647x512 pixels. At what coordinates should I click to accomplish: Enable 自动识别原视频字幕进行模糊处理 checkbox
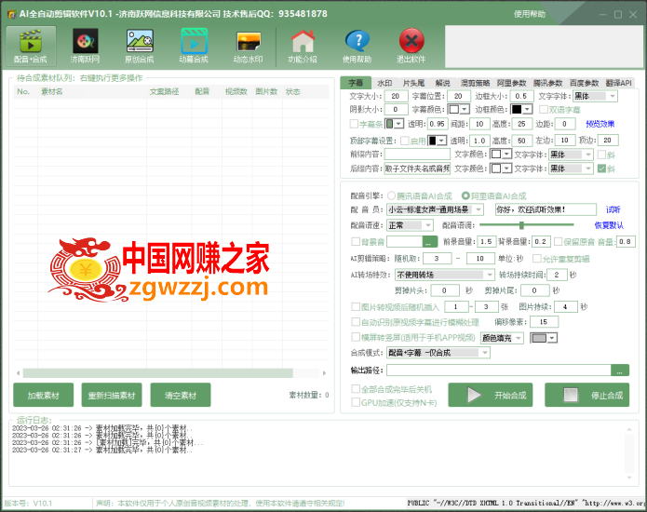[356, 321]
